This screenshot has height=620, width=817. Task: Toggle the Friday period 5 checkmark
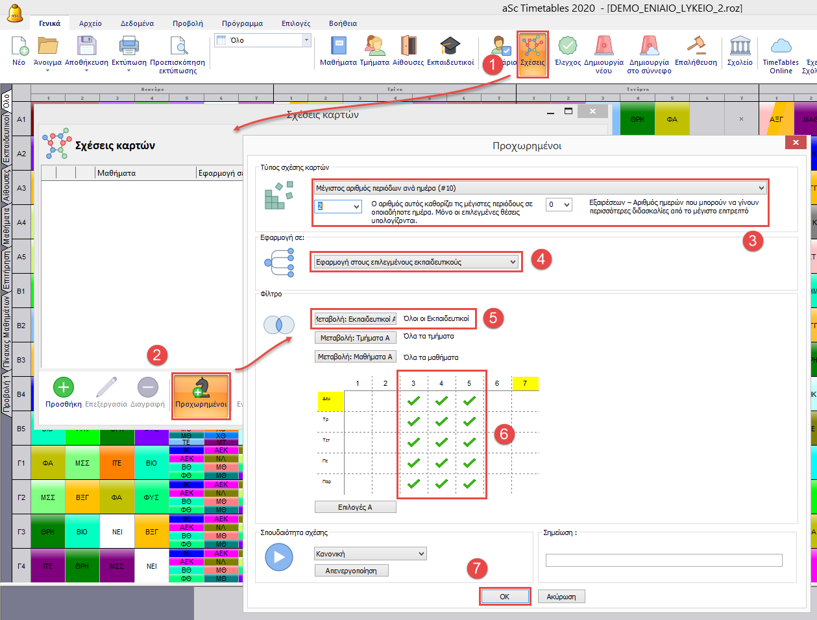[469, 484]
